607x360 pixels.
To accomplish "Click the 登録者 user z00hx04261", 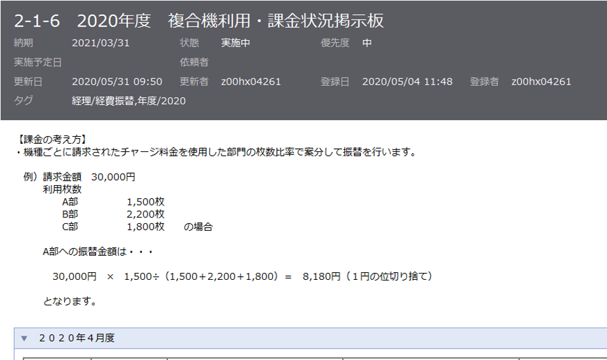I will click(541, 81).
